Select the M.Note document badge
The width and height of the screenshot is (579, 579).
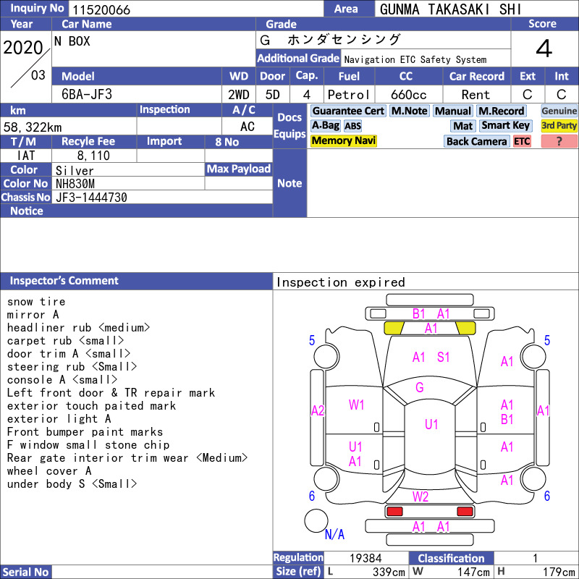pos(410,111)
